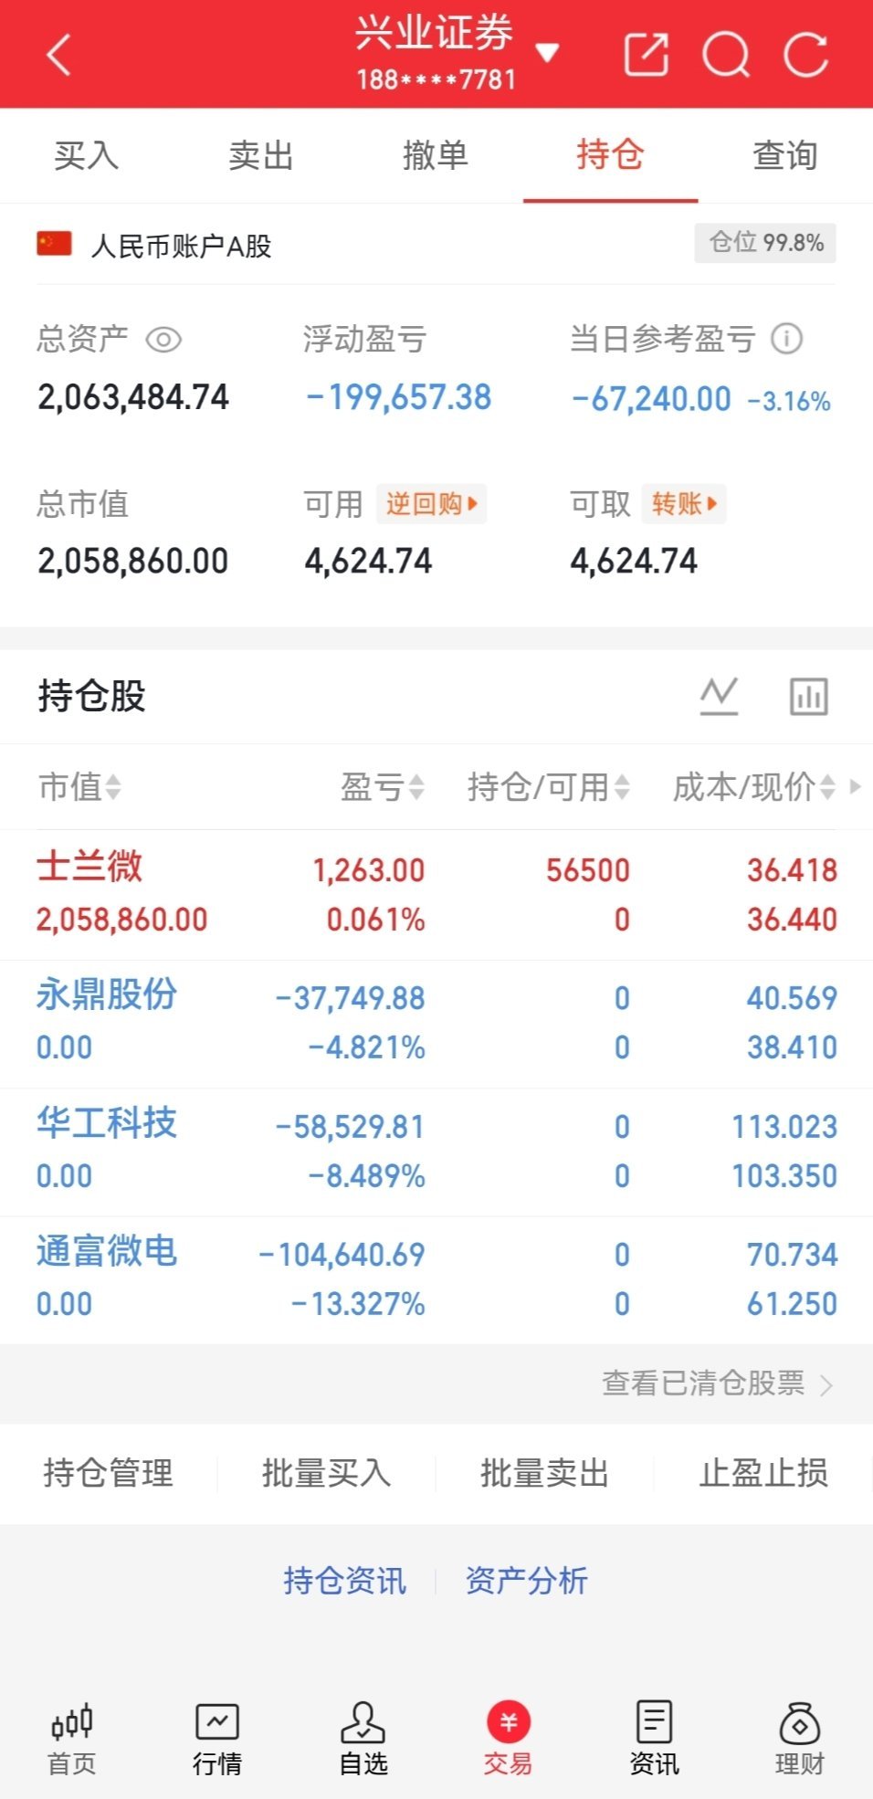Tap 通富微电 loss value -104,640.69
The image size is (873, 1799).
point(342,1256)
